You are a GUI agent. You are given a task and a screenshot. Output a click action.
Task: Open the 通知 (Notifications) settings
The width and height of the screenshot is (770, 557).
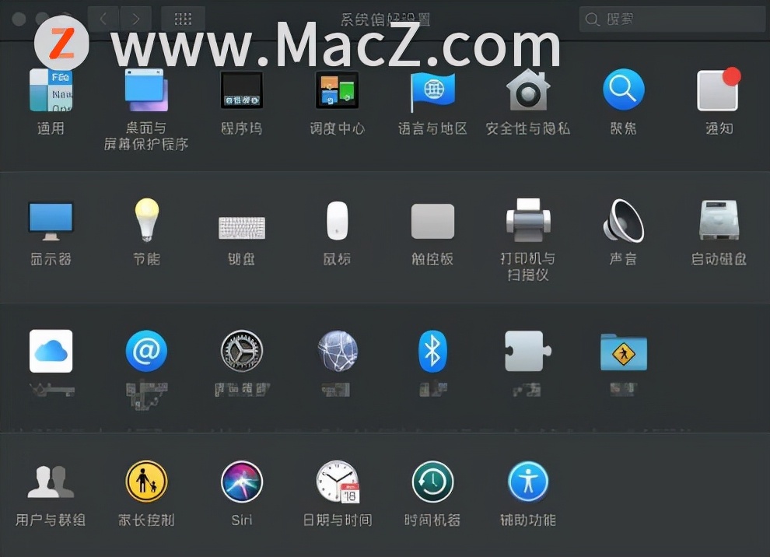717,89
